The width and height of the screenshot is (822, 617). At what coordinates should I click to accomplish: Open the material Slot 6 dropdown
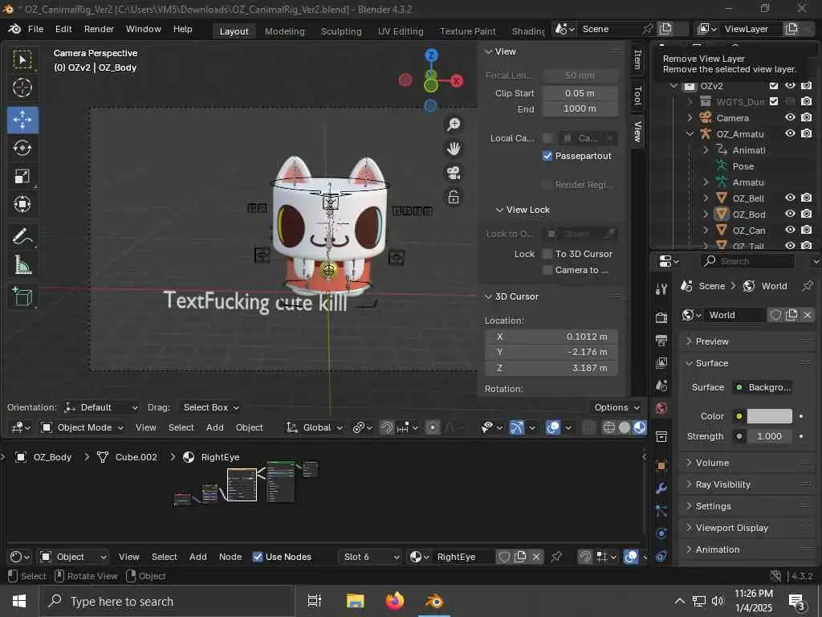pos(370,557)
